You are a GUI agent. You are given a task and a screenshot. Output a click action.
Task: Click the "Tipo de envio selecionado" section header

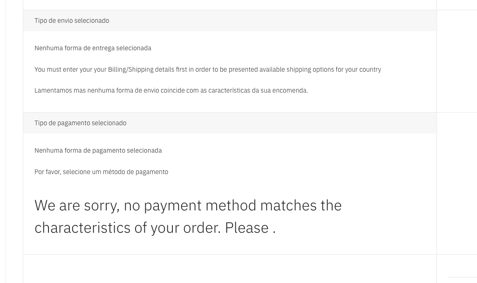click(72, 20)
